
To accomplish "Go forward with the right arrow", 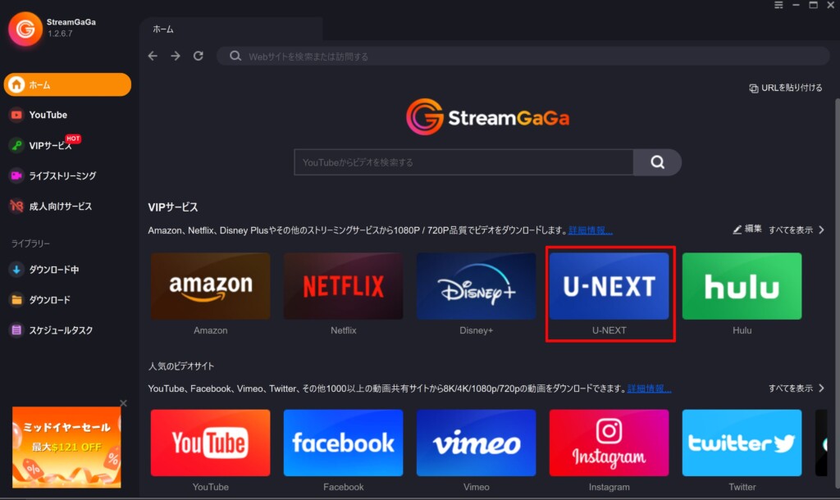I will click(176, 56).
